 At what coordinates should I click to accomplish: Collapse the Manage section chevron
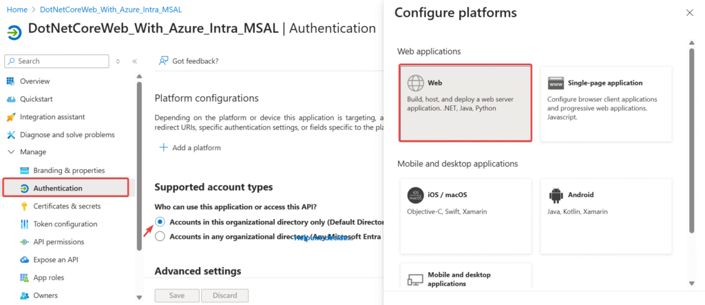[x=11, y=152]
